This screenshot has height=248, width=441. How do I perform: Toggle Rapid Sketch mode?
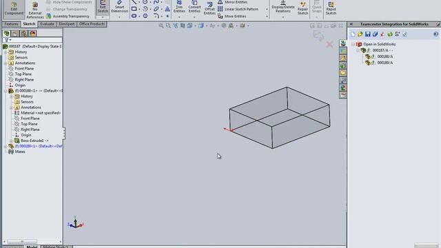331,8
